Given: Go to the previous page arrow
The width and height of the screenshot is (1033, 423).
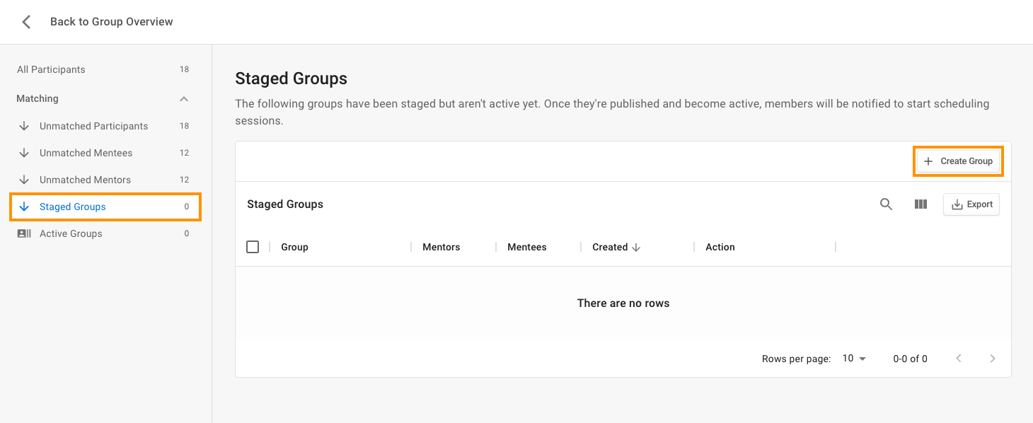Looking at the screenshot, I should point(959,359).
